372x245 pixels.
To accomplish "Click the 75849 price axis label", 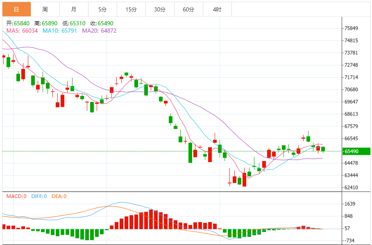I will pyautogui.click(x=351, y=28).
